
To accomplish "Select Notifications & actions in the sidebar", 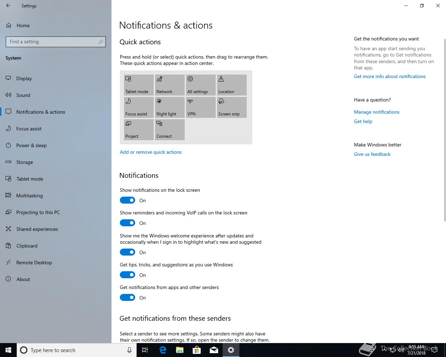I will [56, 112].
